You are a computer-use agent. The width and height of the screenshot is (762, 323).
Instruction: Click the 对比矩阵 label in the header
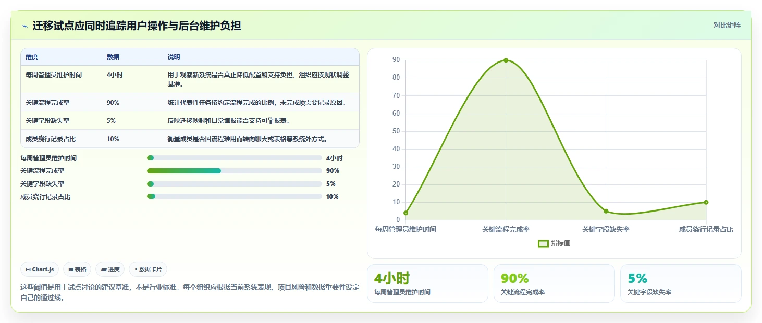727,25
